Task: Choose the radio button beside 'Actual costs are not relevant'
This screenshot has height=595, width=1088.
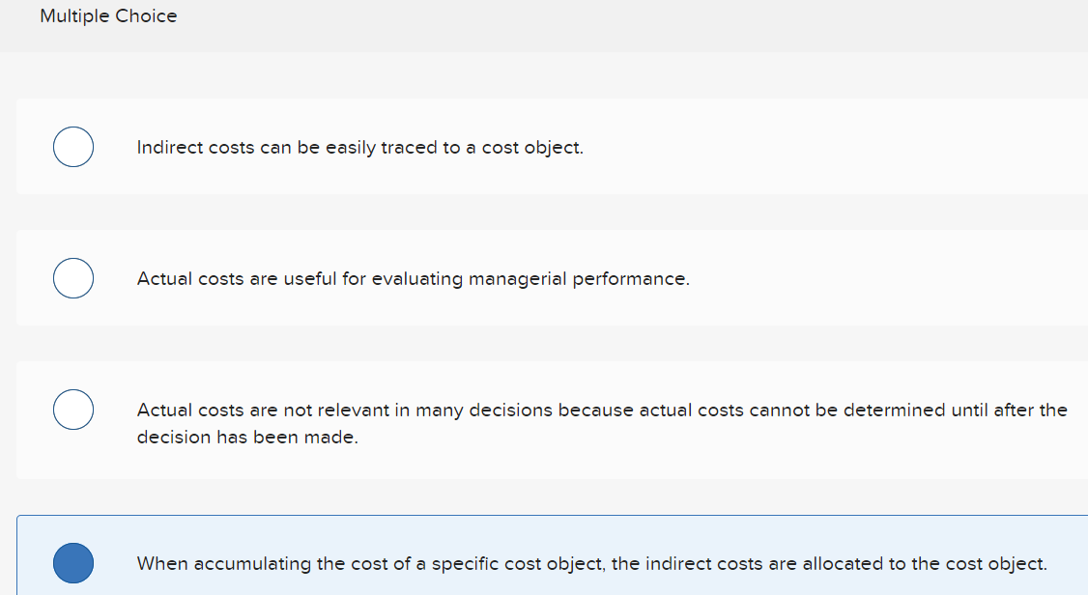Action: pos(72,409)
